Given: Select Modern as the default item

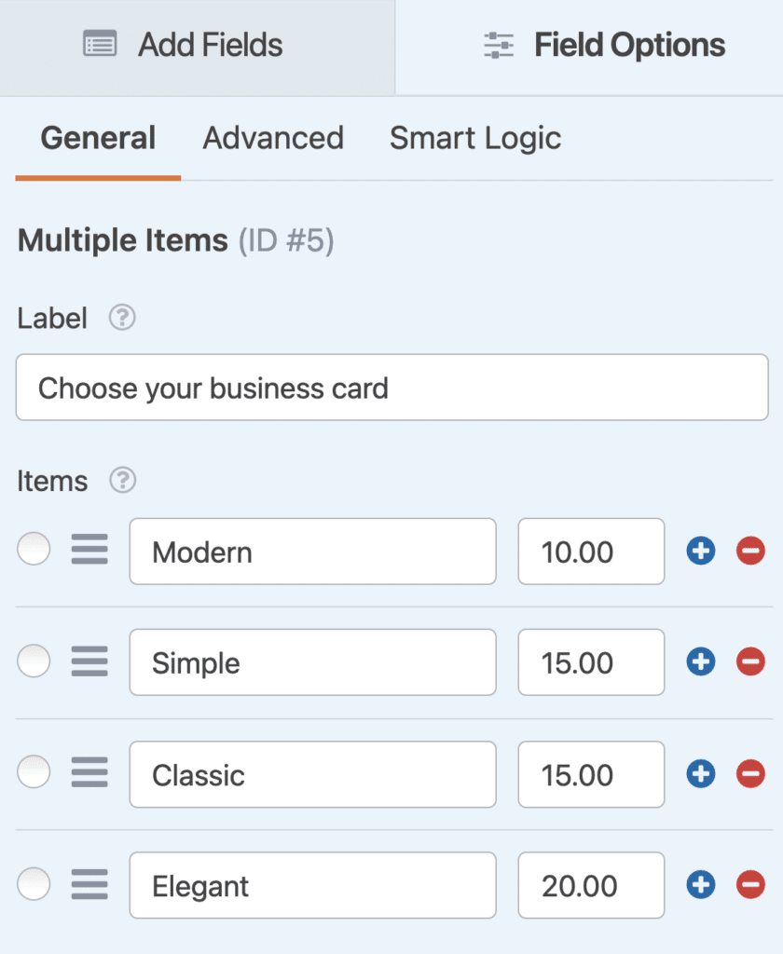Looking at the screenshot, I should click(x=34, y=549).
